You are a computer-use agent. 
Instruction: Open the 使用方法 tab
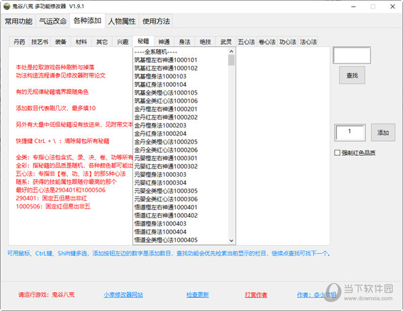click(156, 21)
